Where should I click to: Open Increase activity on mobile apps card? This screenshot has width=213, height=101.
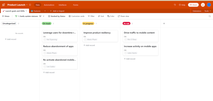[141, 50]
